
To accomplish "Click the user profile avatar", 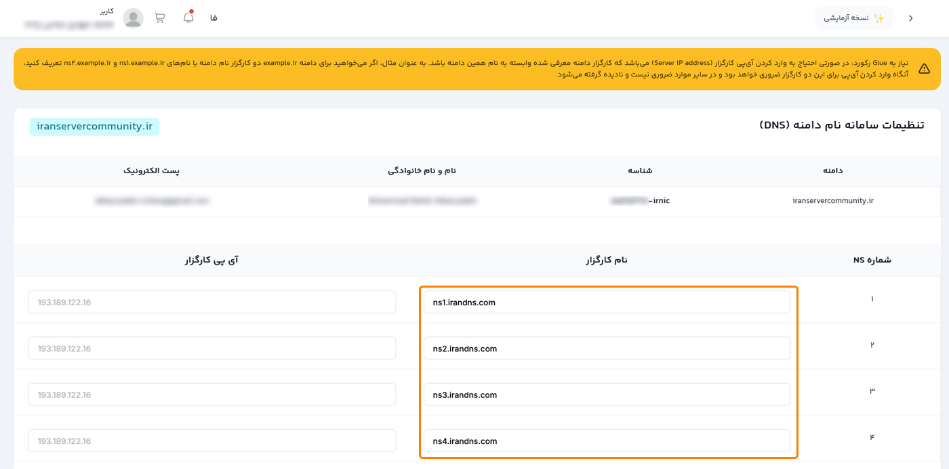I will (x=133, y=18).
